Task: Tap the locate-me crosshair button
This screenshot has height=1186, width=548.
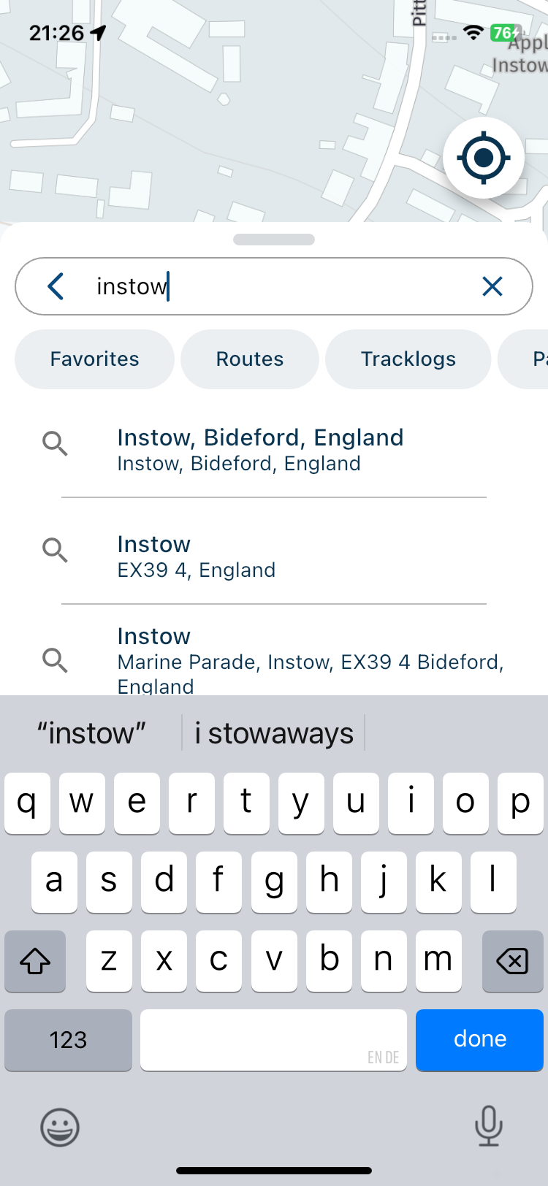Action: coord(483,158)
